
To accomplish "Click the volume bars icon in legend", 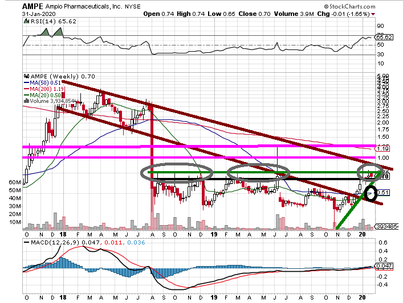I will pos(26,101).
